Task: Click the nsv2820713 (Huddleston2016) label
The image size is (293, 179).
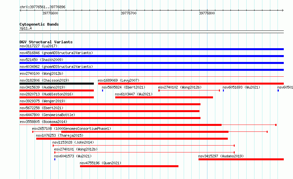Action: [46, 94]
